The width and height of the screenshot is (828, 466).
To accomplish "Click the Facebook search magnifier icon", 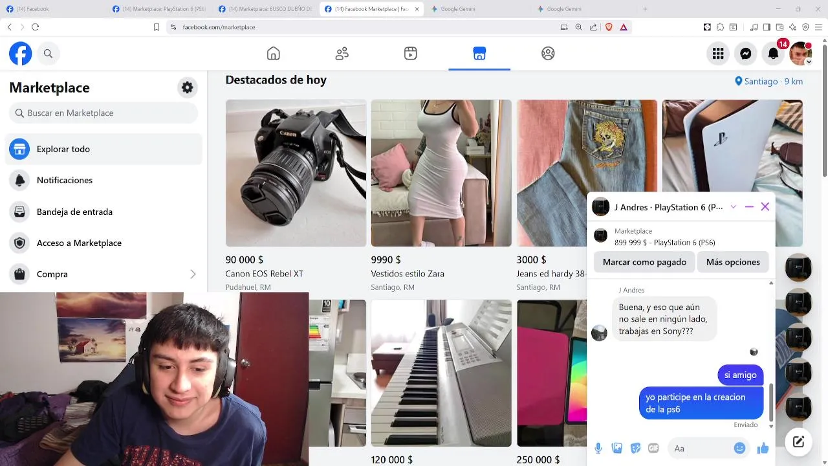I will (49, 54).
